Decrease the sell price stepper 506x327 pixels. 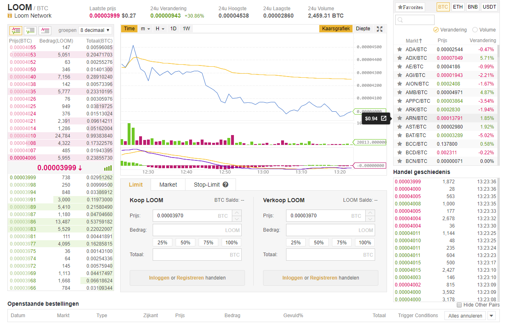[x=370, y=219]
